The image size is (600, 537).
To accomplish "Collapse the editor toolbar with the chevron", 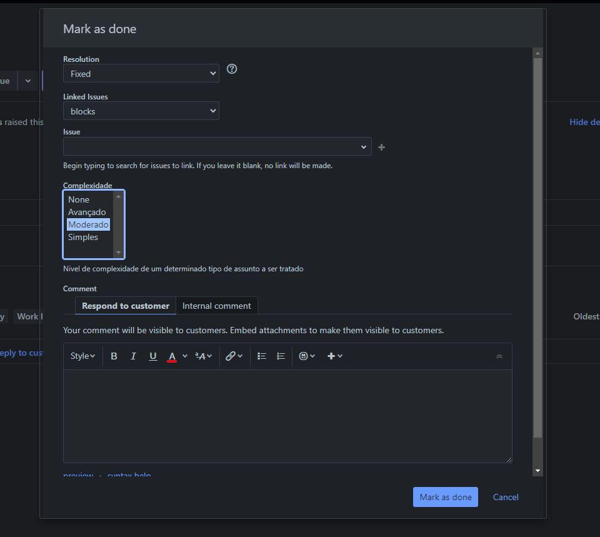I will [499, 356].
